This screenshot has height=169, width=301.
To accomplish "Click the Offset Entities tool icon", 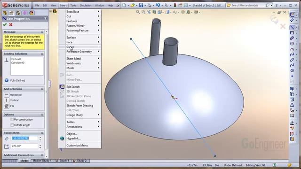I will 292,100.
